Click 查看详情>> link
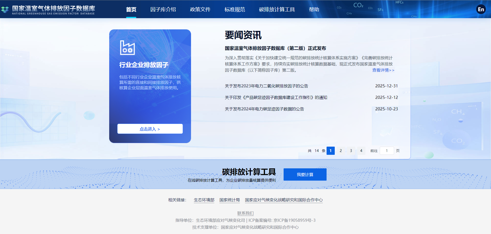The height and width of the screenshot is (234, 491). coord(383,70)
